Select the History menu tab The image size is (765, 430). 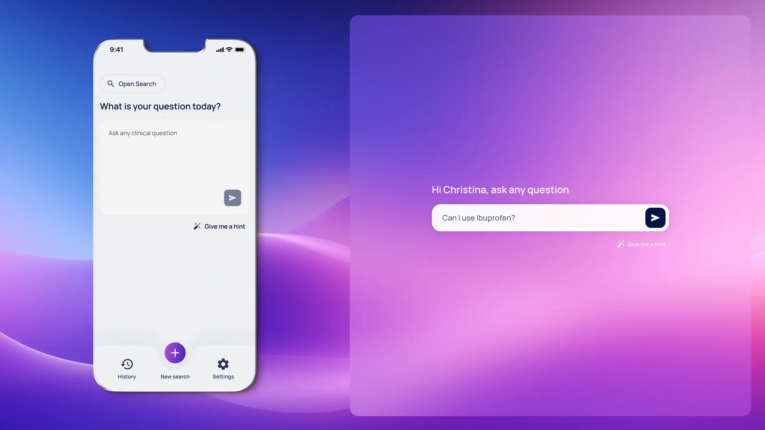[x=127, y=367]
